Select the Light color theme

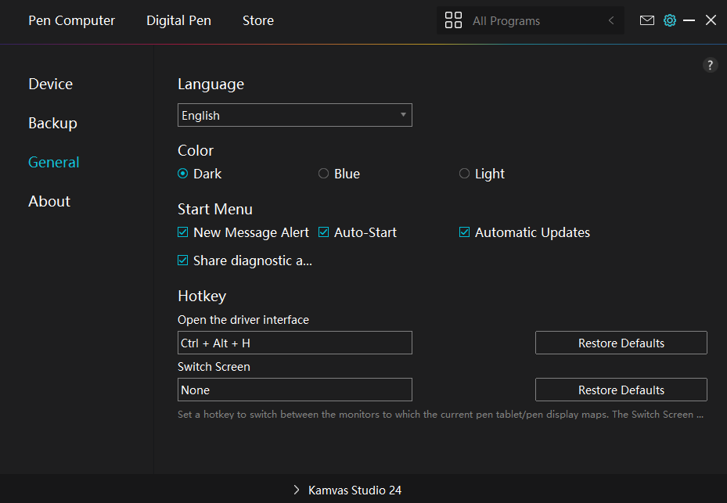464,174
